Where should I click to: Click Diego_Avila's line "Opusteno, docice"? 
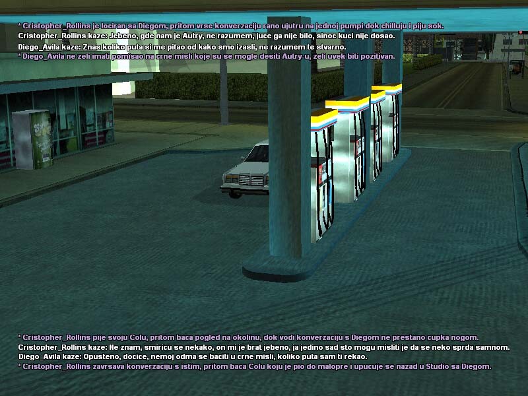[193, 356]
